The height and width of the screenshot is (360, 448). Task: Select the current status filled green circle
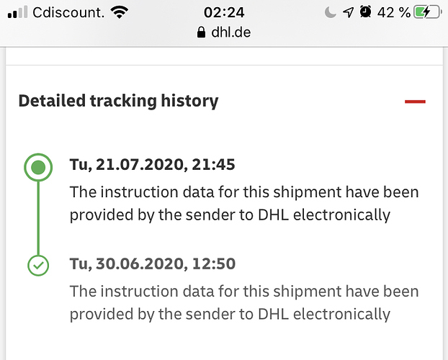point(38,167)
